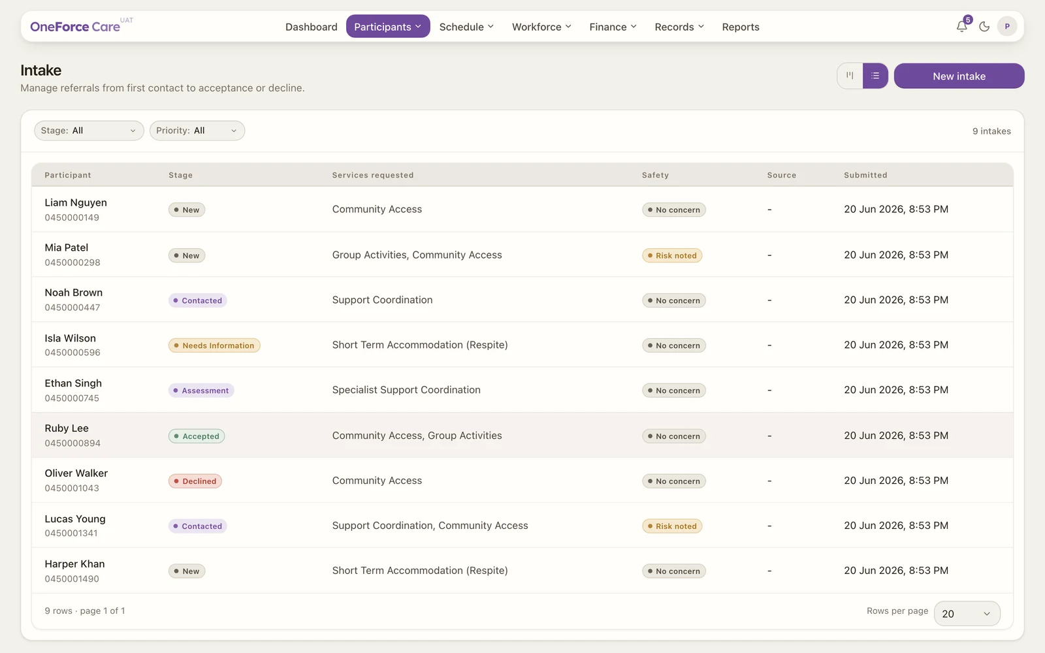Open Isla Wilson's intake record
Viewport: 1045px width, 653px height.
(x=522, y=345)
